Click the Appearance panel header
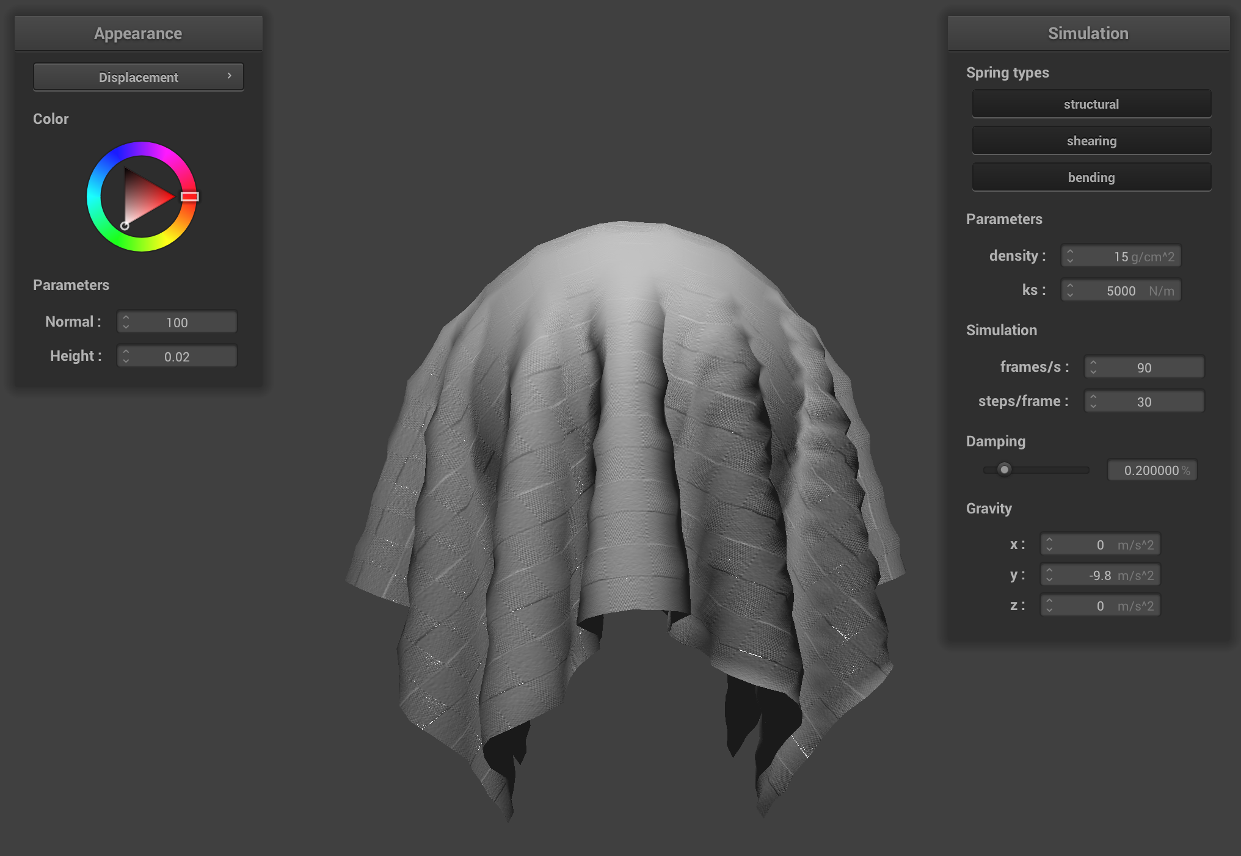 tap(139, 33)
